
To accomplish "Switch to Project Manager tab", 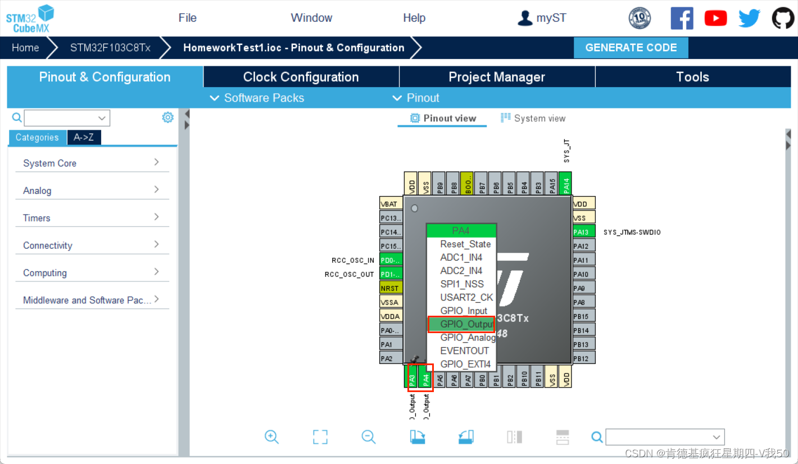I will pos(497,77).
